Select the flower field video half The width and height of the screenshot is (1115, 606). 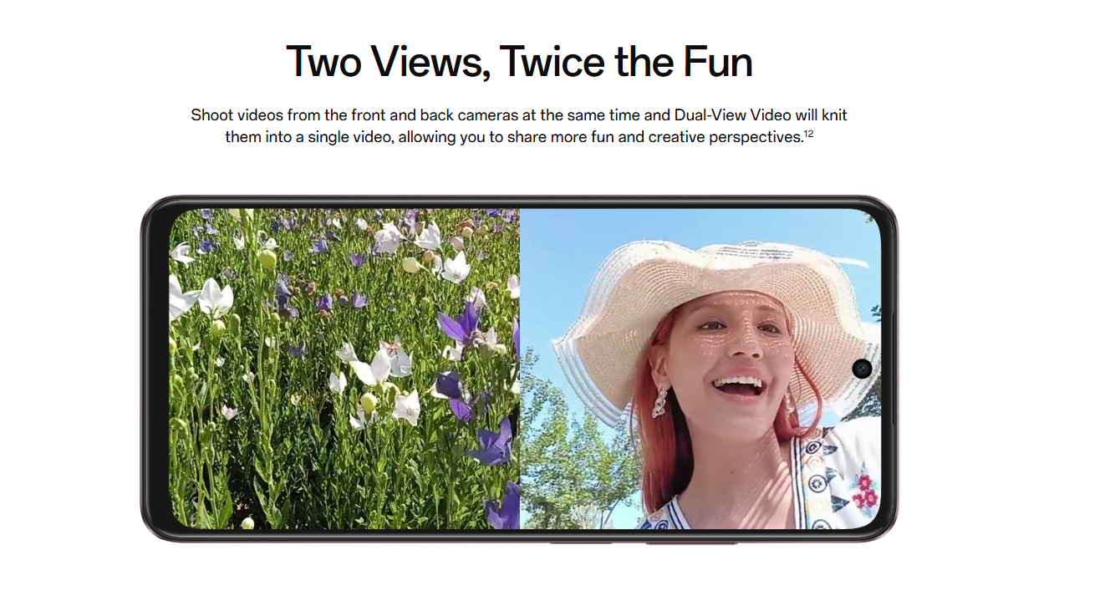[344, 369]
